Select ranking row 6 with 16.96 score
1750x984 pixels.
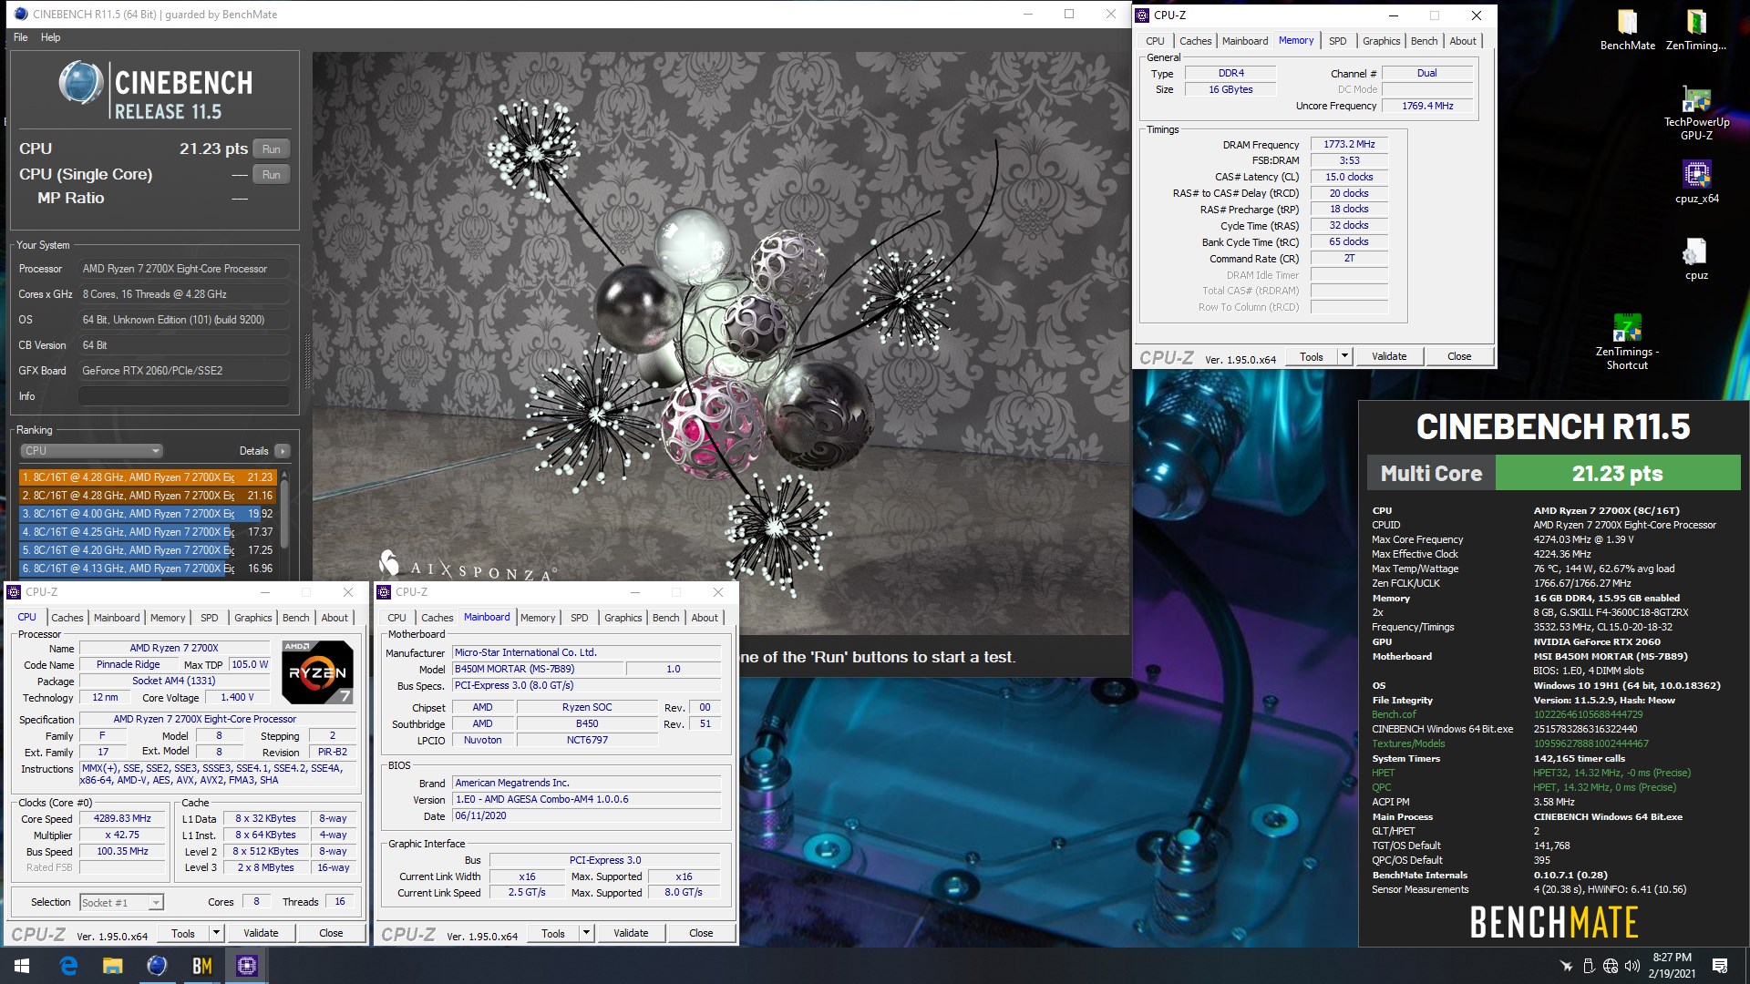[147, 569]
